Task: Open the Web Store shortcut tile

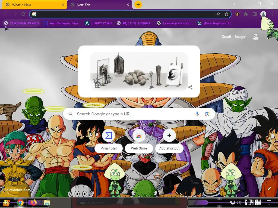Action: tap(139, 135)
